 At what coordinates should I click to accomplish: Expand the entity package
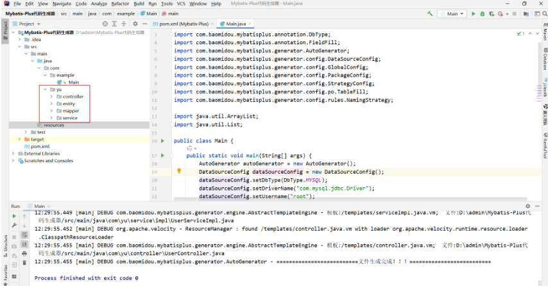(51, 104)
